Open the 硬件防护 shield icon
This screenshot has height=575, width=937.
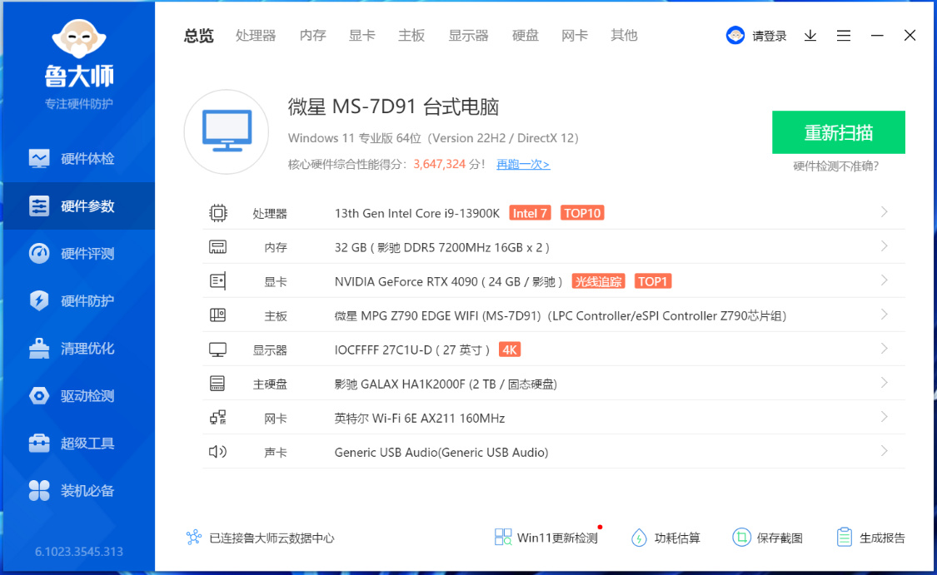(39, 300)
